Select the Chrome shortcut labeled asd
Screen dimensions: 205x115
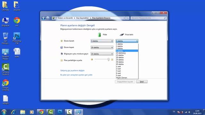(x=17, y=22)
